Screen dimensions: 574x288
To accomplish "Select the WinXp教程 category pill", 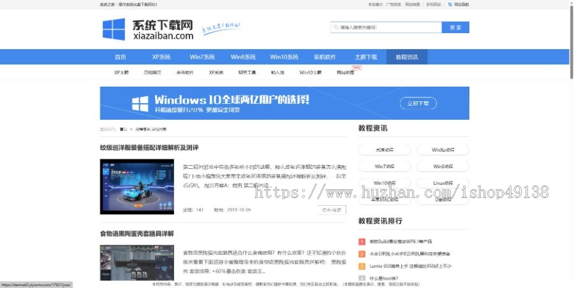I will (x=443, y=150).
